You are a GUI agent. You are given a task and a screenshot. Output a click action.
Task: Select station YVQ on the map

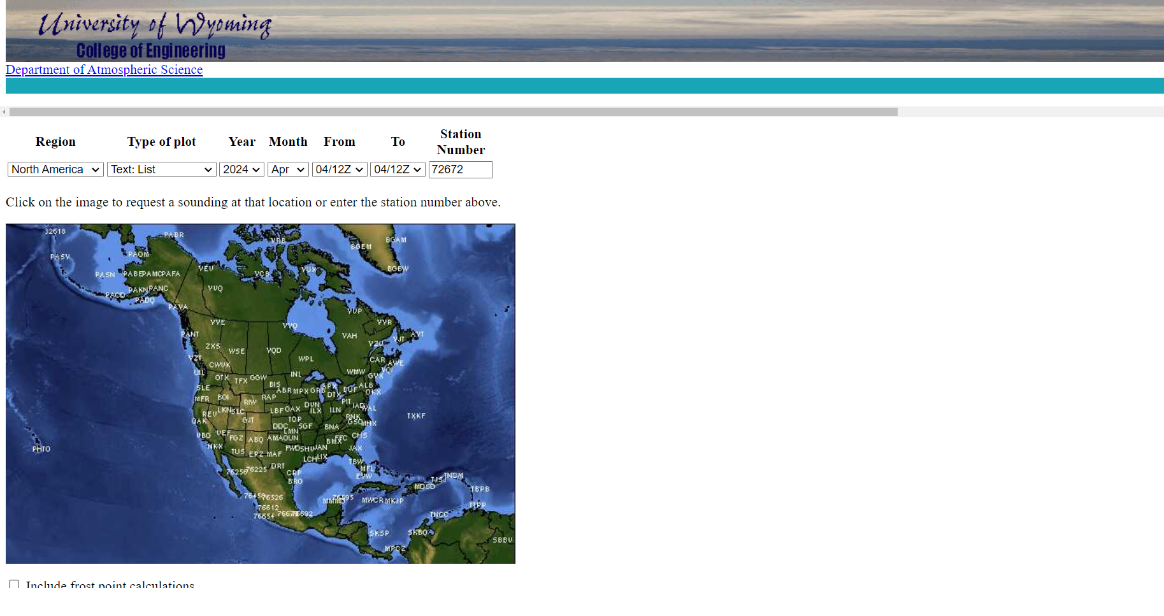click(215, 289)
